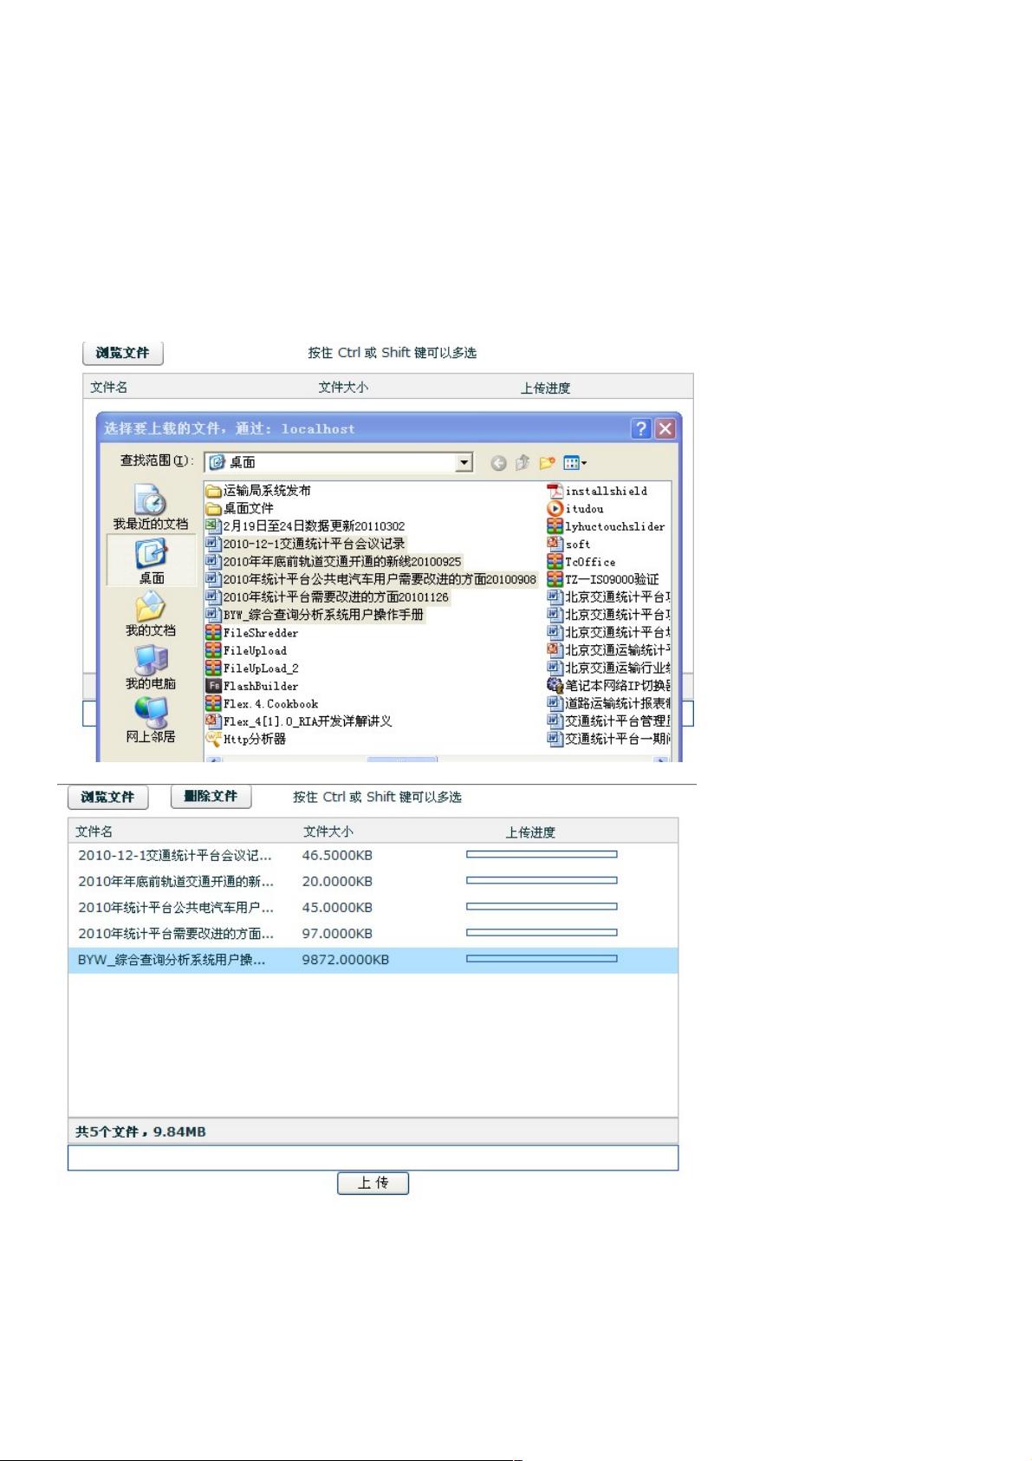This screenshot has height=1461, width=1032.
Task: Click 文件名 header in lower upload list
Action: pos(94,832)
